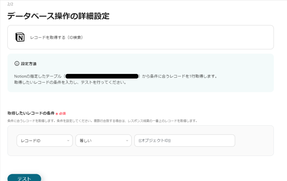Open the レコードID field dropdown
This screenshot has width=287, height=181.
pos(45,140)
